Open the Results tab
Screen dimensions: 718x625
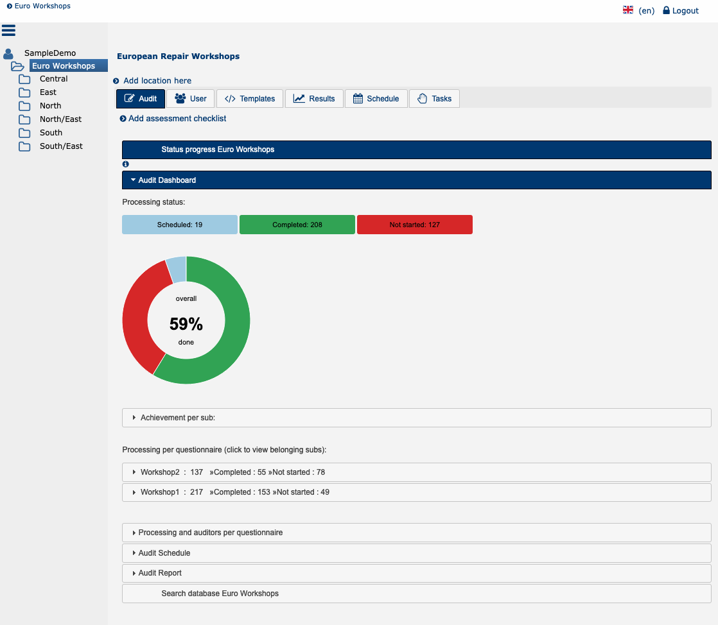tap(314, 99)
